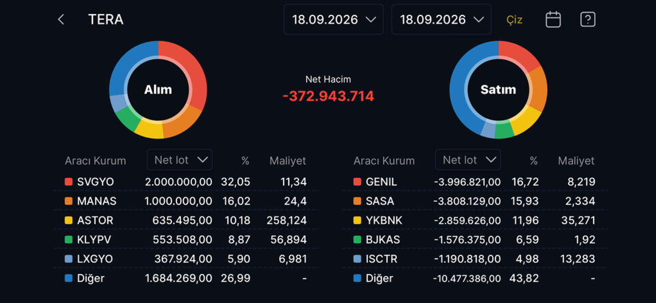Click the Maliyet header in sell table
The image size is (656, 303).
pyautogui.click(x=576, y=161)
